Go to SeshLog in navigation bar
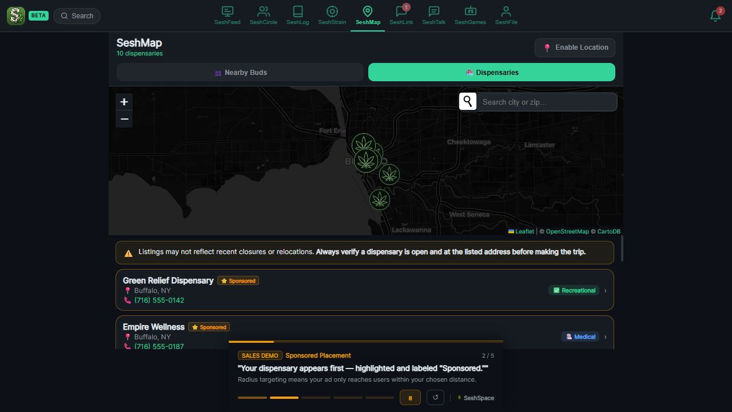 pyautogui.click(x=297, y=15)
